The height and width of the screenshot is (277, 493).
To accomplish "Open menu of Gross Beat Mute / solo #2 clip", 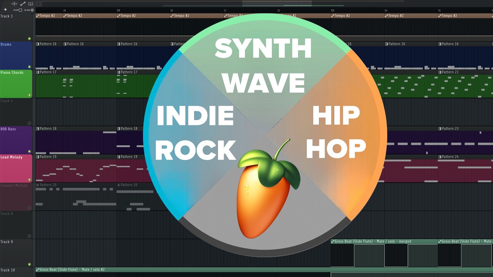I will 37,270.
